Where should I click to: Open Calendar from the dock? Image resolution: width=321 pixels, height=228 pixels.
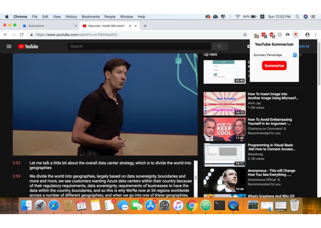coord(81,205)
